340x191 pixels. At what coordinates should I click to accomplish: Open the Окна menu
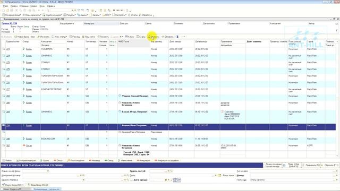[x=42, y=6]
